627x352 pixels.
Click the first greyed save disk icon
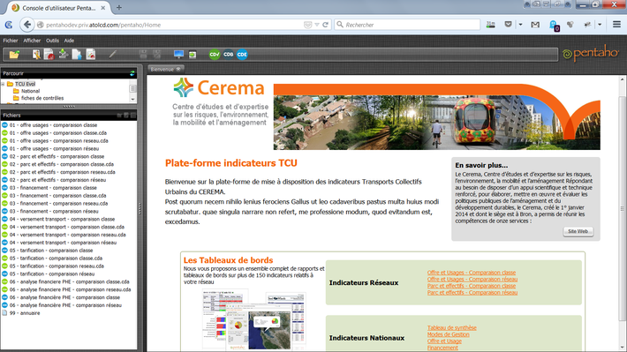click(x=143, y=55)
